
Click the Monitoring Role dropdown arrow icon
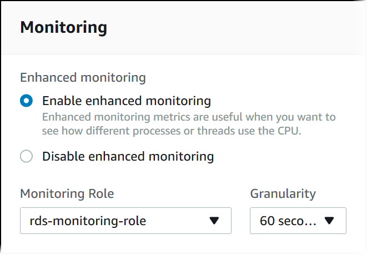pos(214,221)
